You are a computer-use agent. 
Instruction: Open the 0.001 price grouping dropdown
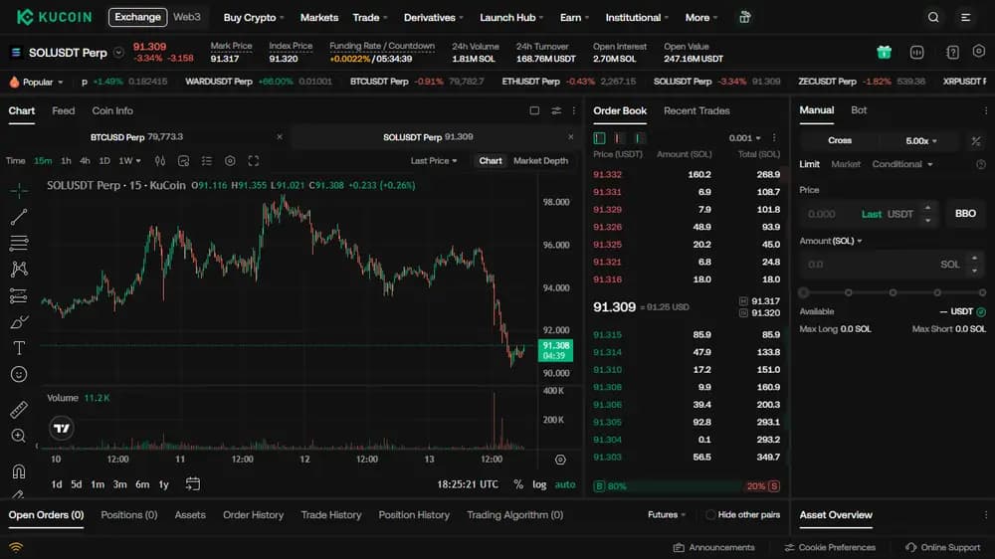click(744, 137)
